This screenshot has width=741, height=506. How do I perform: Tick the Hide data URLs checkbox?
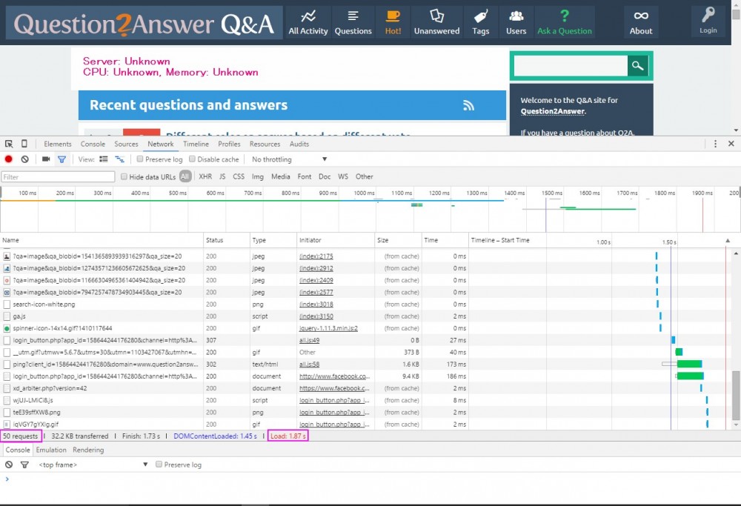tap(124, 176)
